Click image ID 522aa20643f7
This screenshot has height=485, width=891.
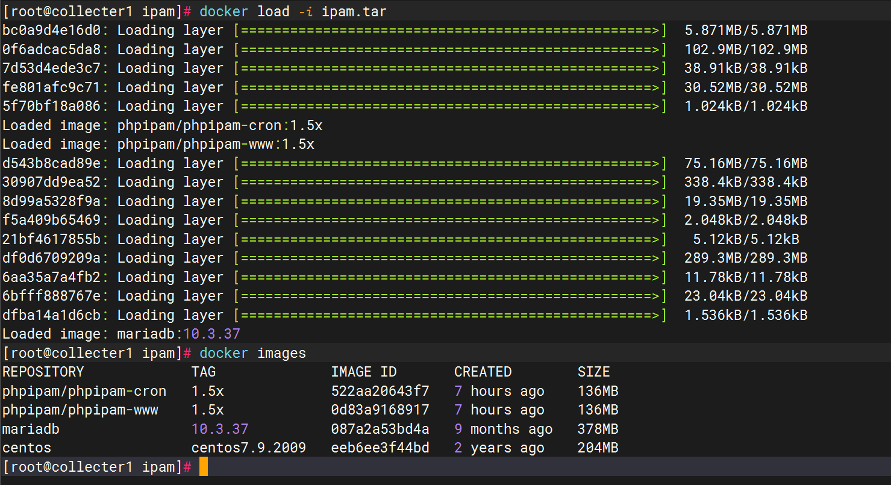(380, 391)
